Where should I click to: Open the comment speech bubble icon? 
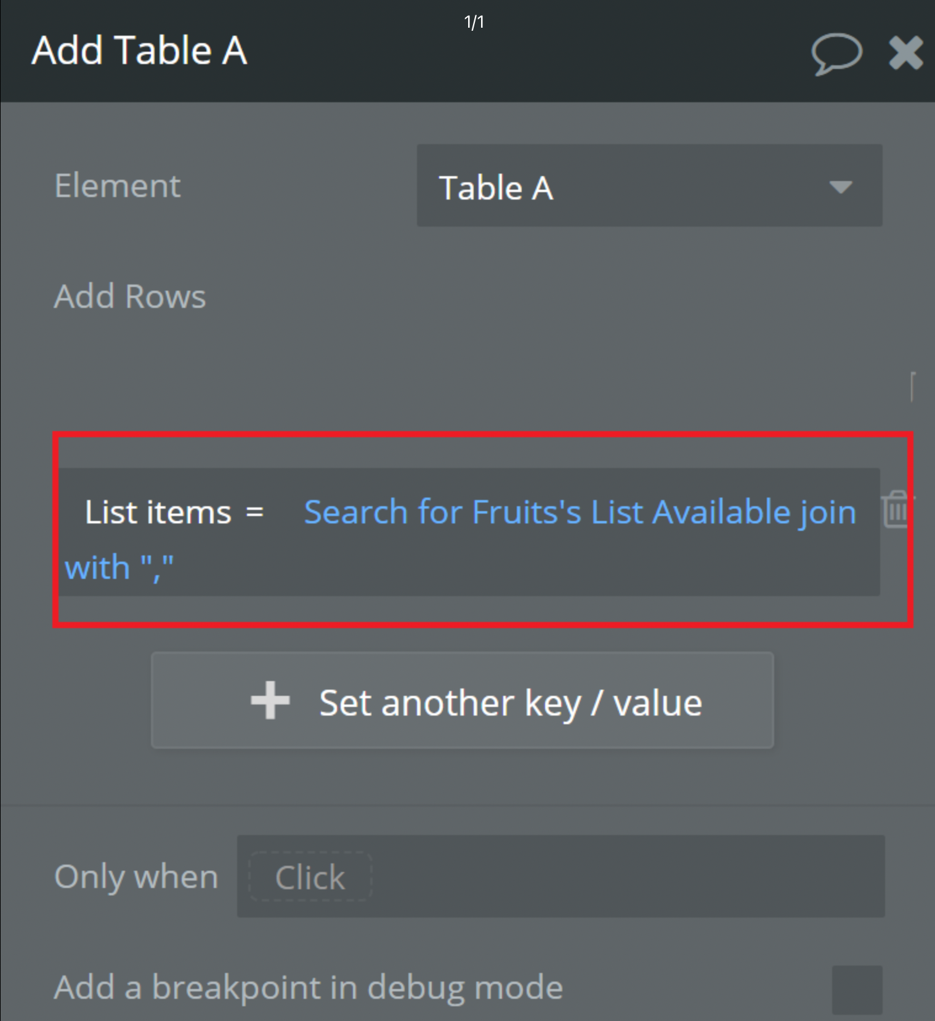point(836,54)
